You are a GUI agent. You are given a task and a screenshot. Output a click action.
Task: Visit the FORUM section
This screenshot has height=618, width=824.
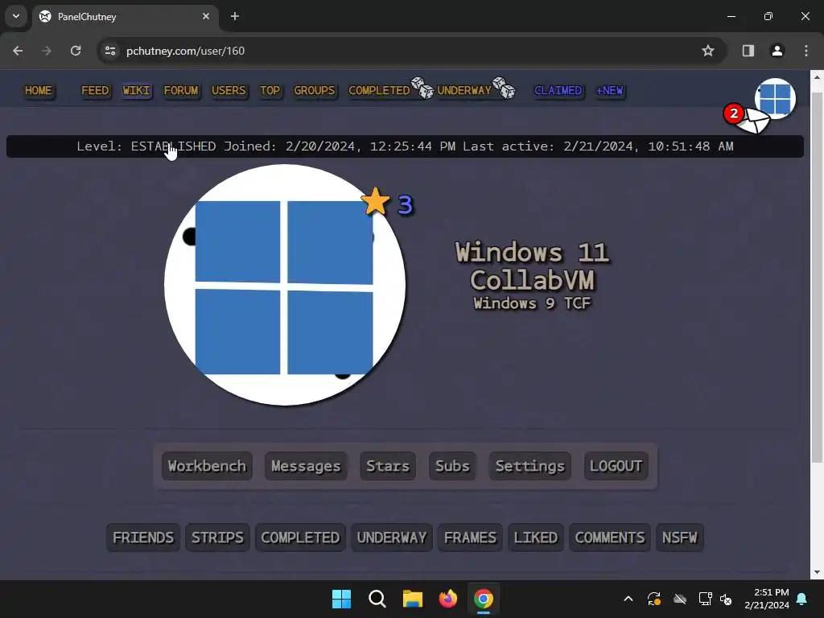click(x=181, y=90)
